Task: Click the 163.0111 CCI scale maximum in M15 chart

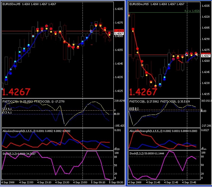Action: 206,101
